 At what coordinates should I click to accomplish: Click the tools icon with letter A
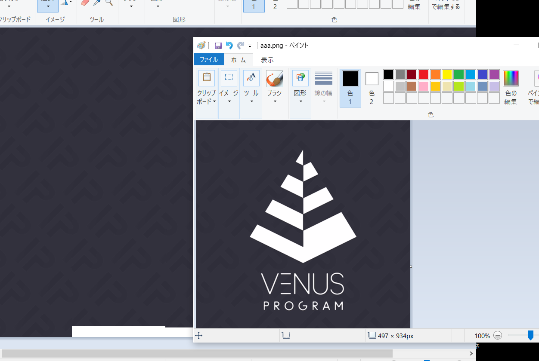[x=251, y=78]
